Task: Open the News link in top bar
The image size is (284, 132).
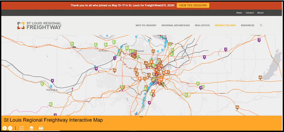Action: (x=239, y=13)
